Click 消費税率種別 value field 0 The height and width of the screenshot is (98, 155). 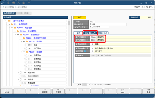pos(92,44)
